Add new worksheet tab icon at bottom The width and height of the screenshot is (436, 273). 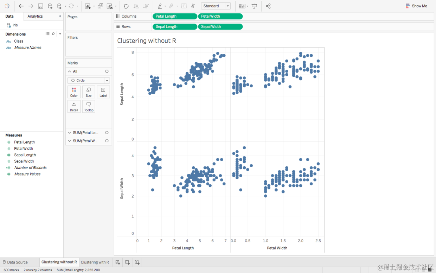tap(118, 262)
